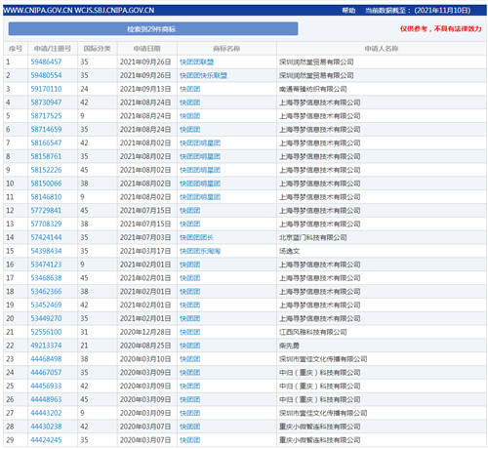This screenshot has height=449, width=488.
Task: Click date 2021年07月03日 in row 14
Action: click(145, 237)
